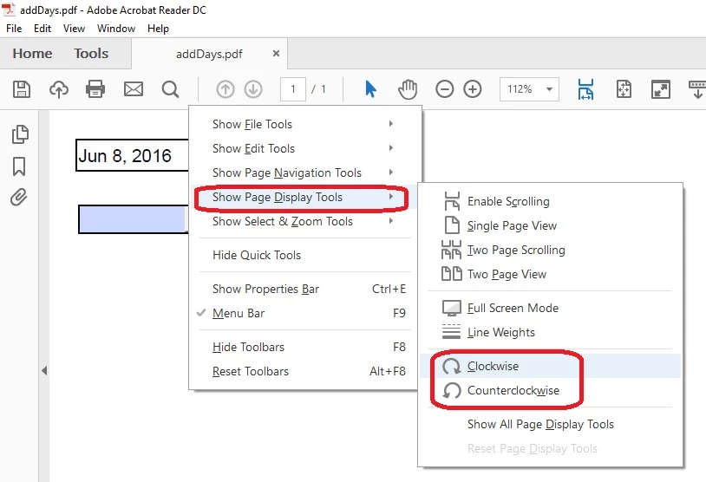Activate the selection arrow tool
Image resolution: width=706 pixels, height=482 pixels.
click(370, 89)
